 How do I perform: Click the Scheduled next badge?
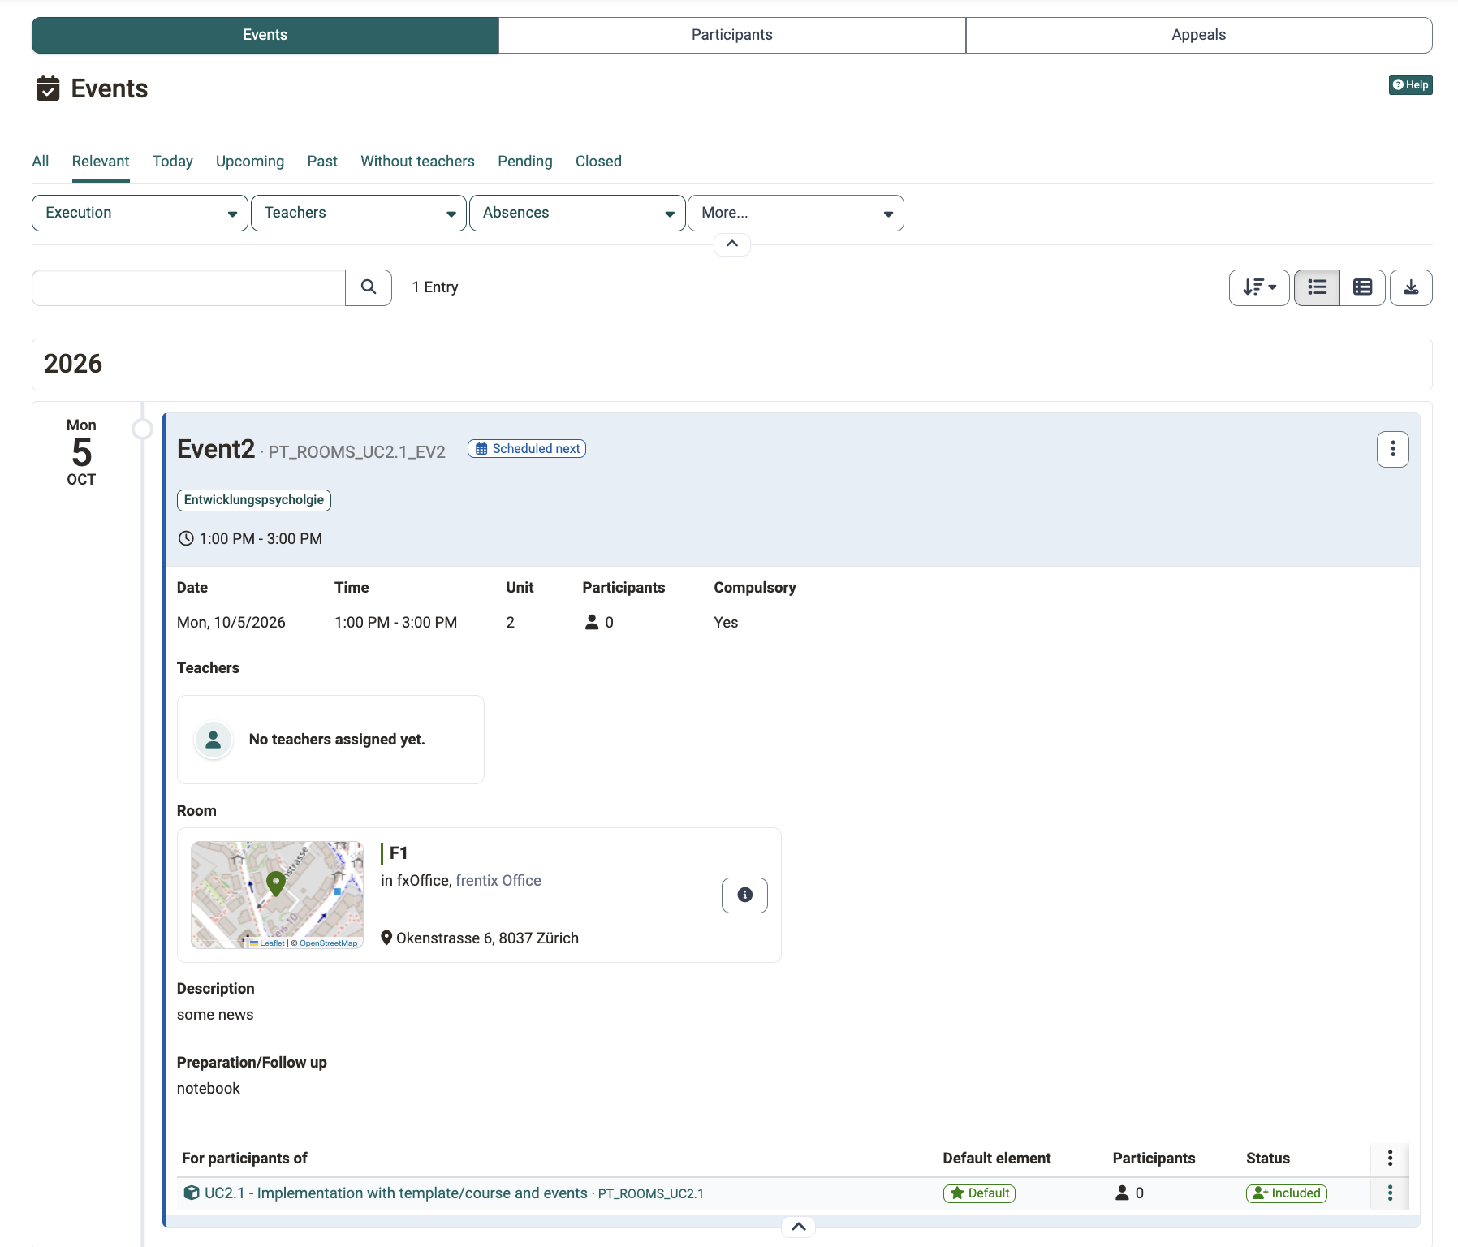(527, 449)
